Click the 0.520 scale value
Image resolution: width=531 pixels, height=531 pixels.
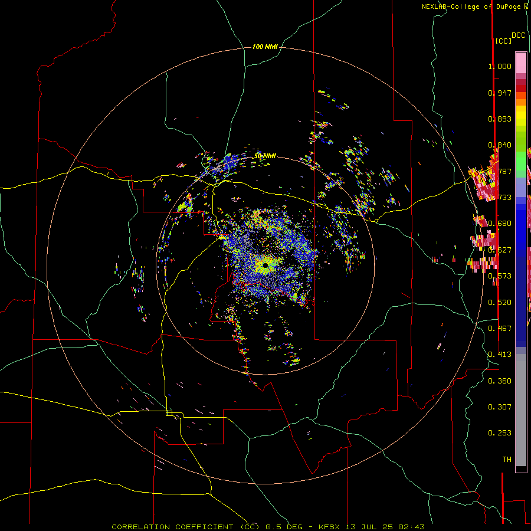click(x=500, y=303)
